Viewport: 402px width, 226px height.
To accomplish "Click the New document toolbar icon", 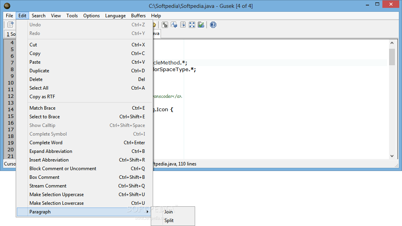I will click(x=11, y=25).
